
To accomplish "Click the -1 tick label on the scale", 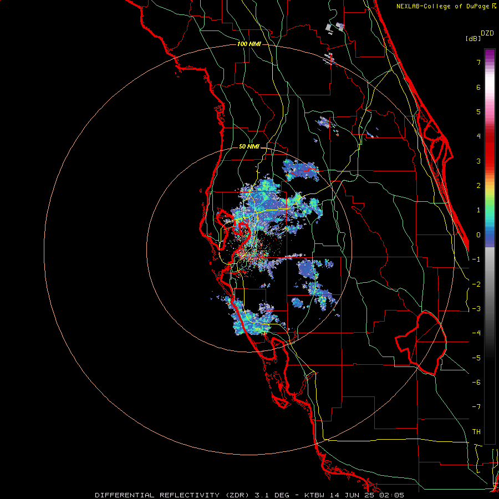I will (476, 259).
